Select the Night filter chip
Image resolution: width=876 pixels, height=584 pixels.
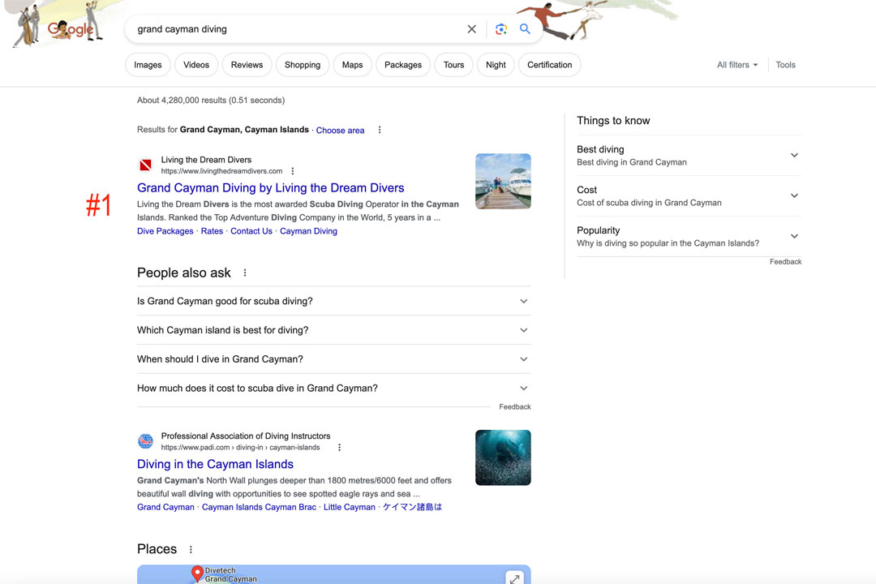pos(496,65)
